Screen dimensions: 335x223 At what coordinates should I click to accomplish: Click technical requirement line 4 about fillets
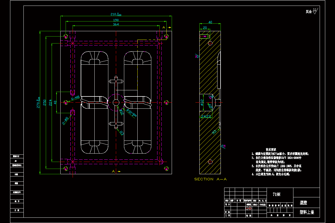click(x=271, y=174)
